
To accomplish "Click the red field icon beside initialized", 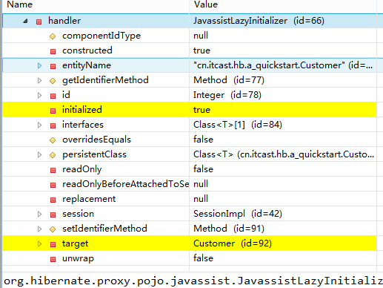I will (x=53, y=111).
